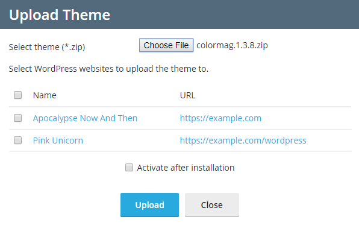
Task: Visit the https://example.com/wordpress URL link
Action: pyautogui.click(x=243, y=141)
